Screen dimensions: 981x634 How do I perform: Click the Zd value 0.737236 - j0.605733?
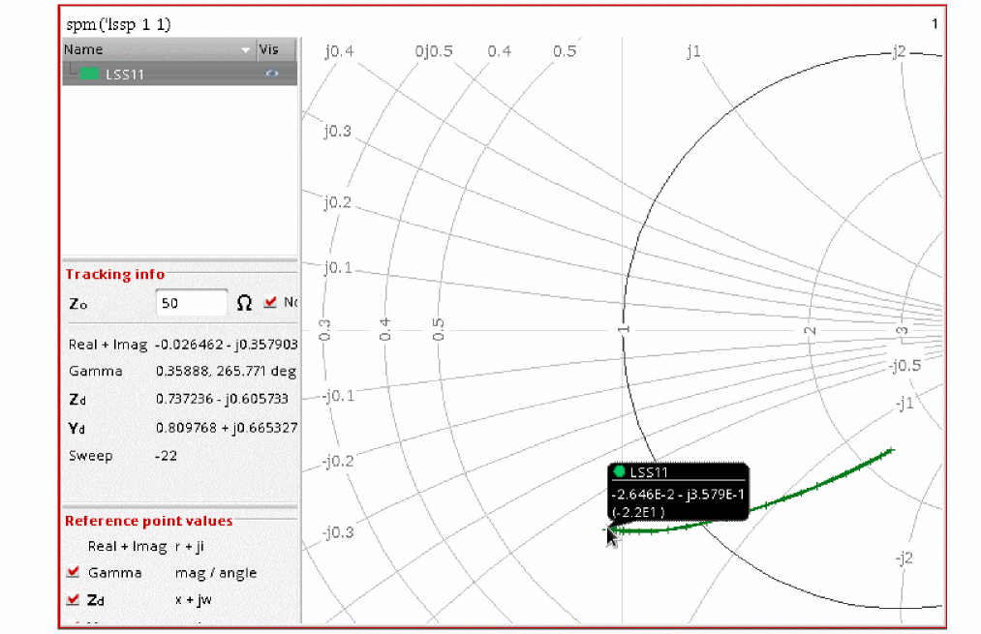222,399
